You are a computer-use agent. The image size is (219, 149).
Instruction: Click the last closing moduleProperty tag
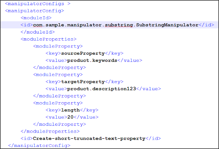tap(59, 124)
